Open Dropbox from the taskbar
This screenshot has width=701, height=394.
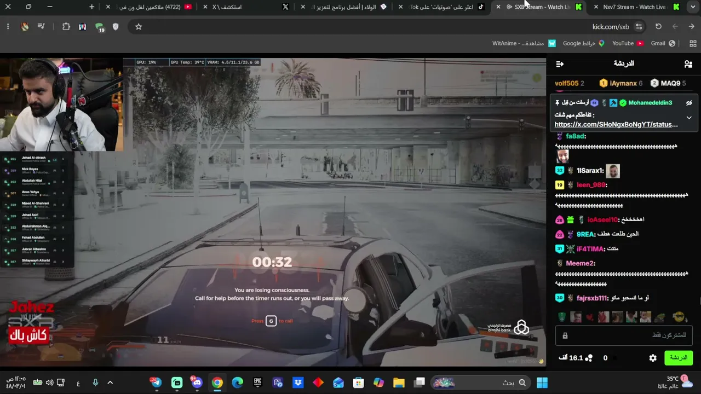298,383
